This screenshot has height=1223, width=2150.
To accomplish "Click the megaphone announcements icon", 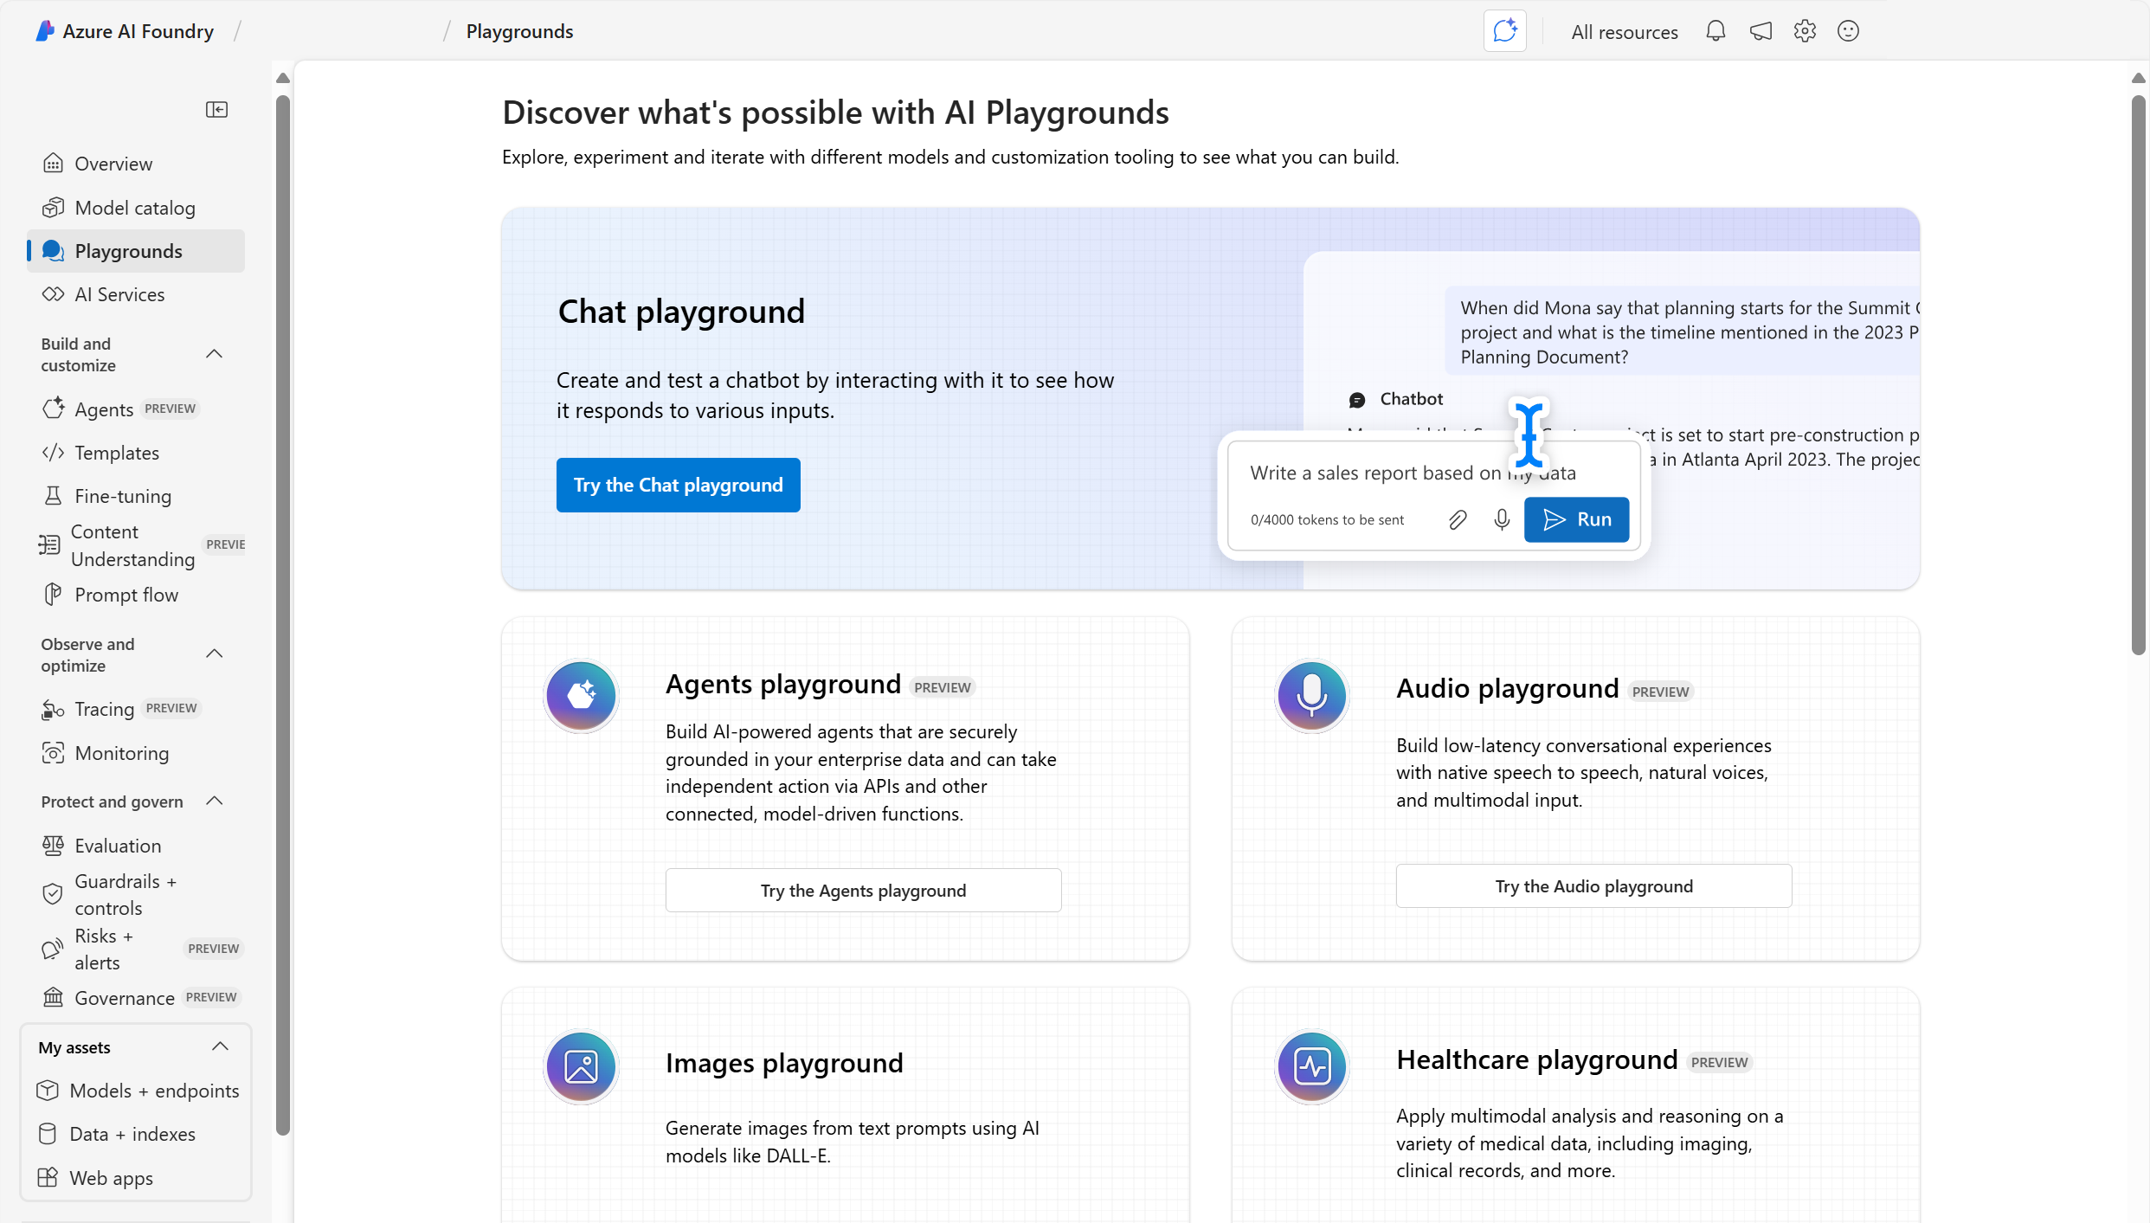I will (x=1760, y=31).
